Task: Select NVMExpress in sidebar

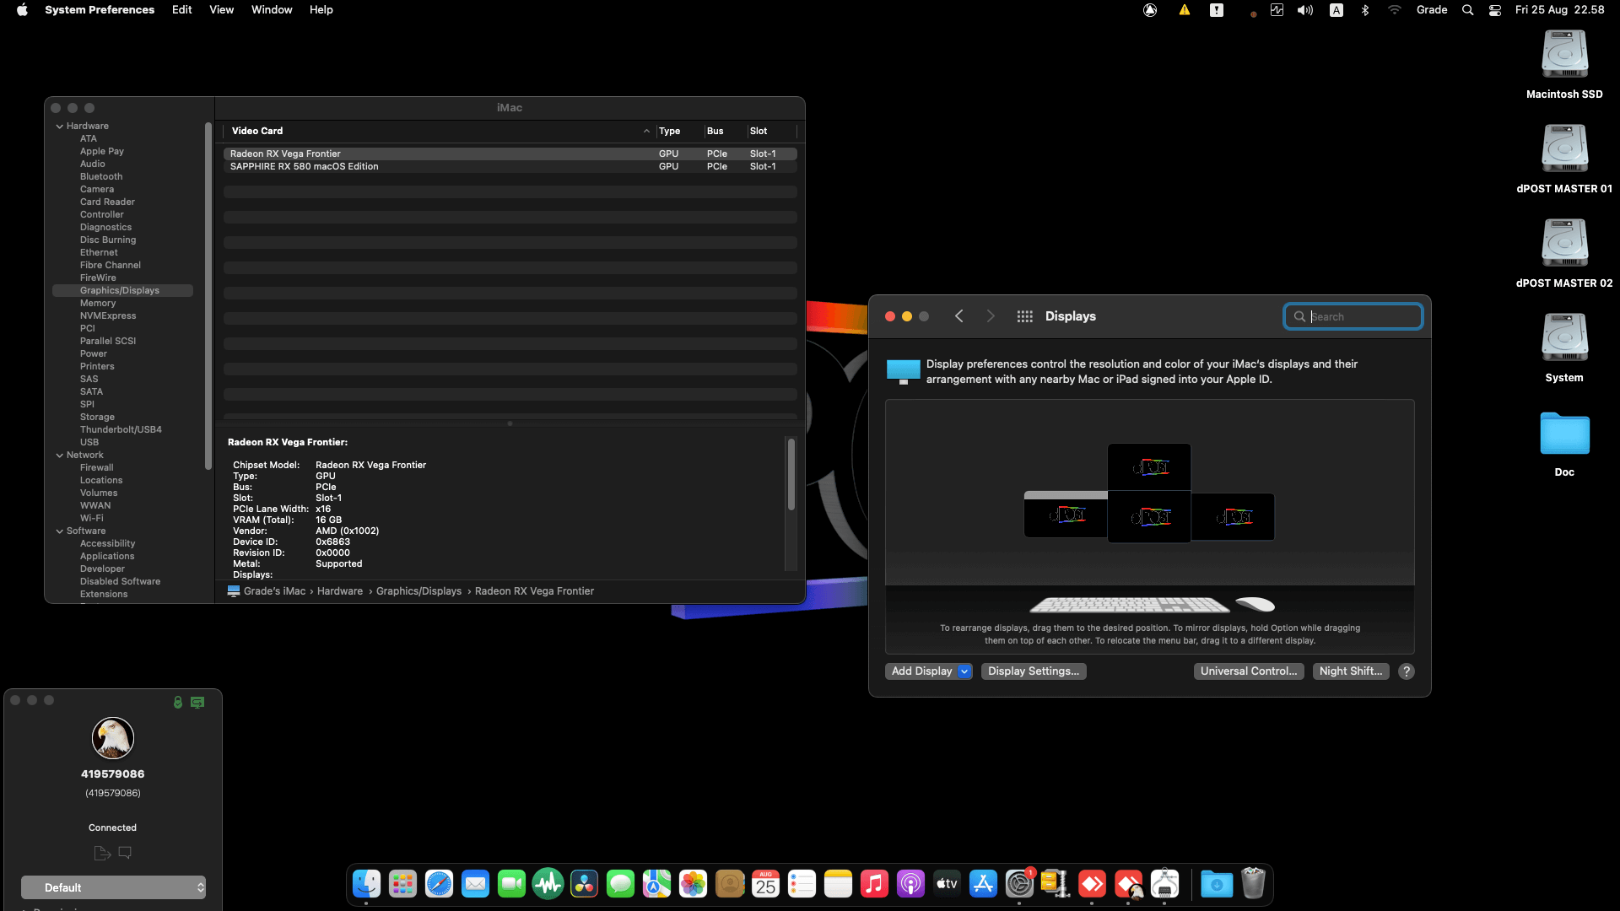Action: (108, 316)
